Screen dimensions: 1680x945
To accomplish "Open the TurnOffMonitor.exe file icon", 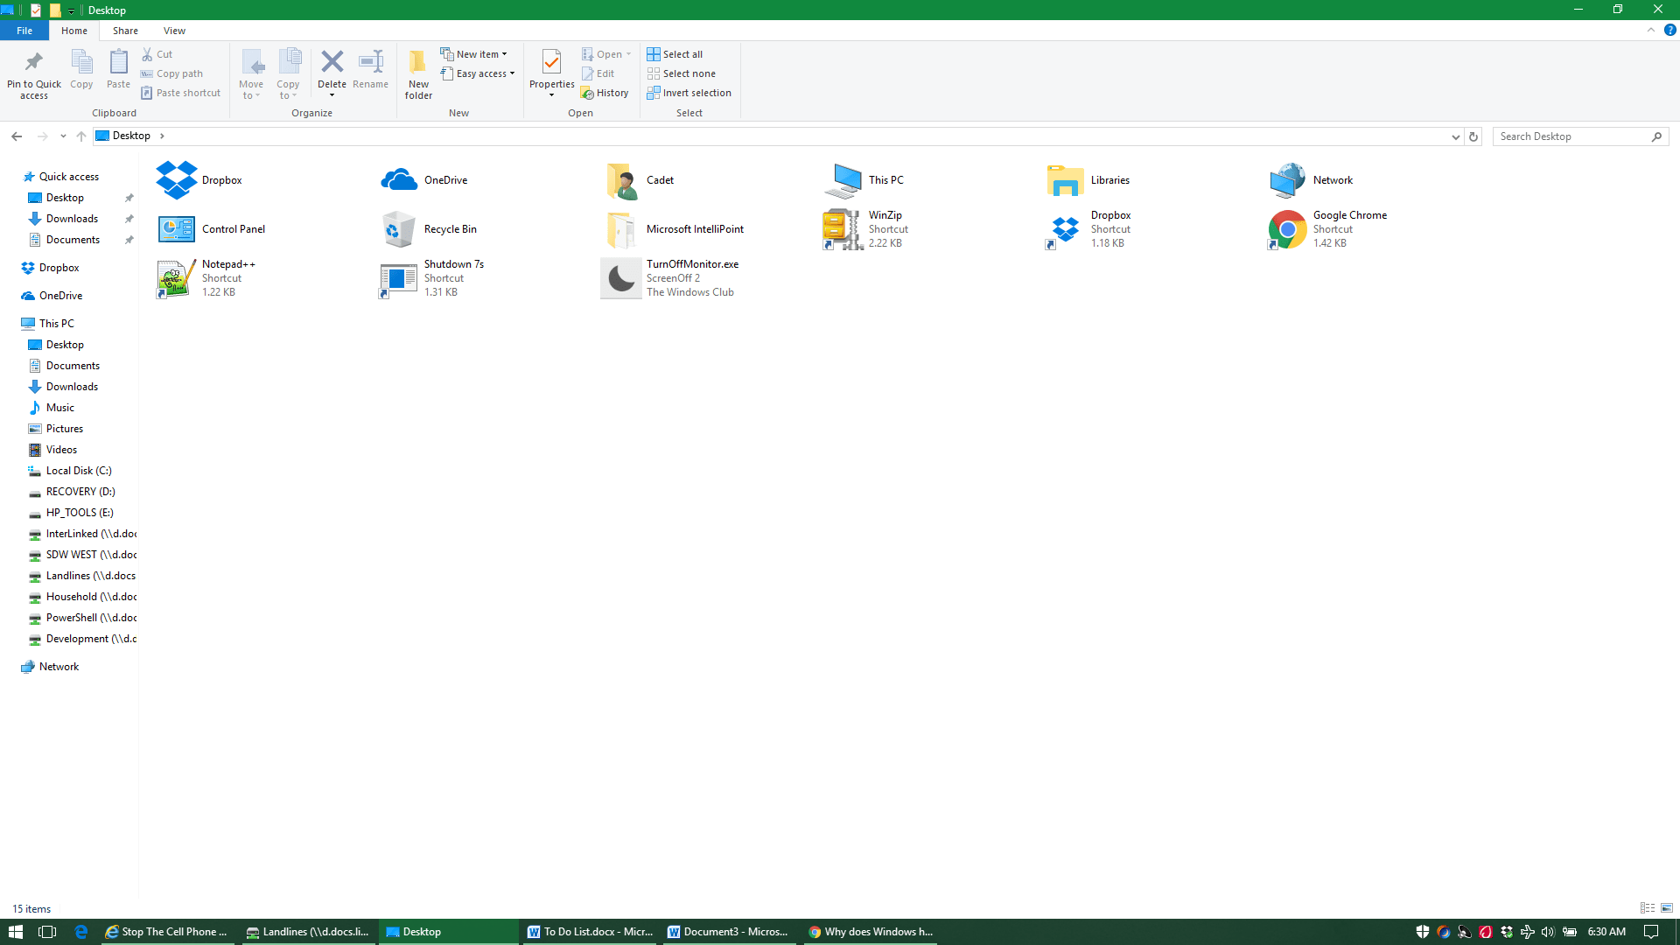I will (621, 278).
